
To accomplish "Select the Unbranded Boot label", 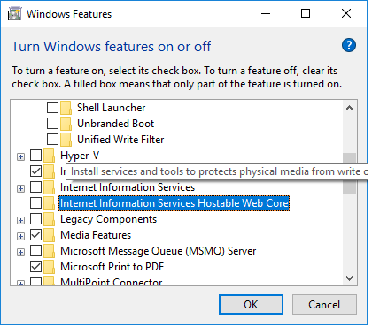I will (116, 124).
